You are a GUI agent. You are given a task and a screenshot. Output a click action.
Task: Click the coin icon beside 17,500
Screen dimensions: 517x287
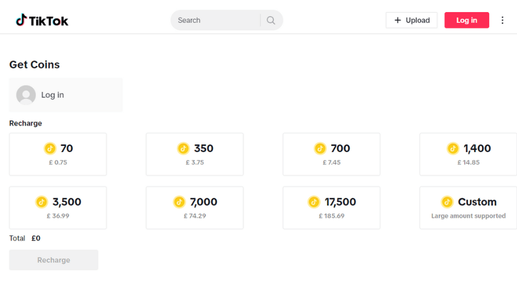(x=314, y=202)
